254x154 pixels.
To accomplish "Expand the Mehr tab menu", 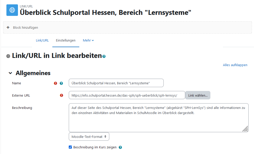I will click(88, 40).
